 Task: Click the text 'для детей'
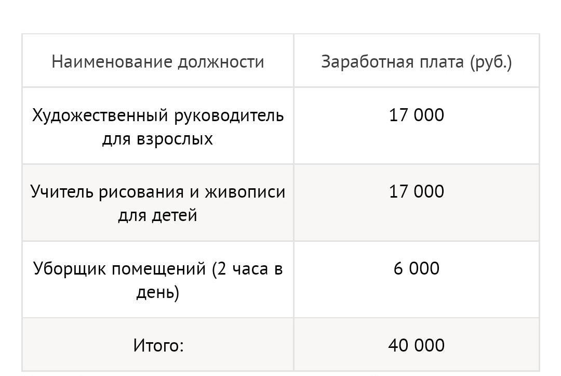[x=157, y=216]
